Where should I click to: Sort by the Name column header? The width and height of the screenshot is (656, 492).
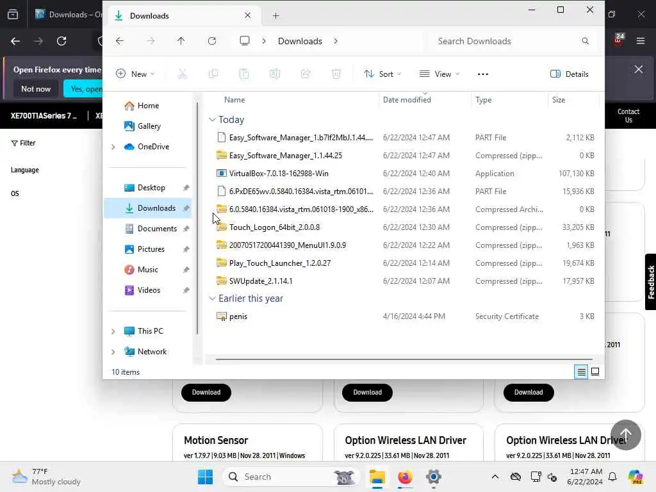click(234, 99)
